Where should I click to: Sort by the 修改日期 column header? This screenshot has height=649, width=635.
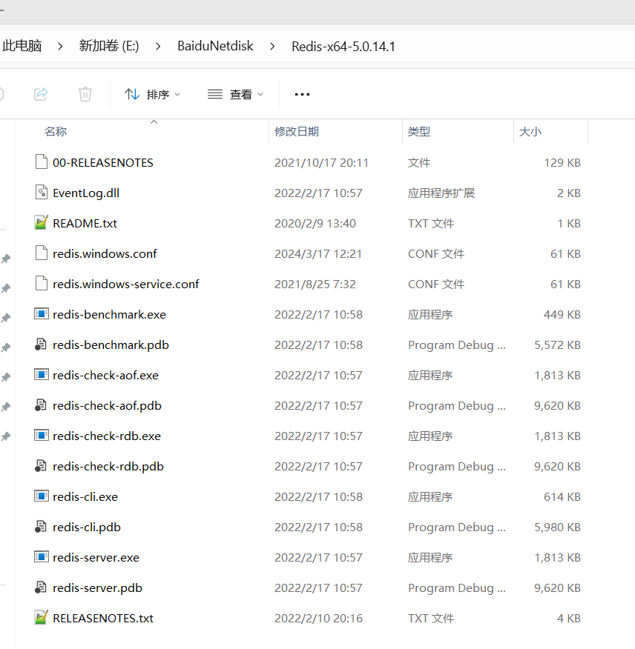pos(297,132)
